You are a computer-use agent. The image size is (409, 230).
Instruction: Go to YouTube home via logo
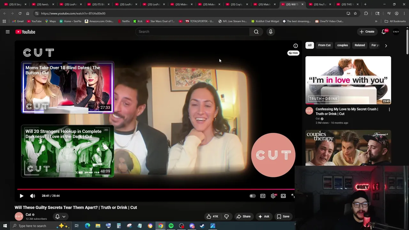point(25,32)
